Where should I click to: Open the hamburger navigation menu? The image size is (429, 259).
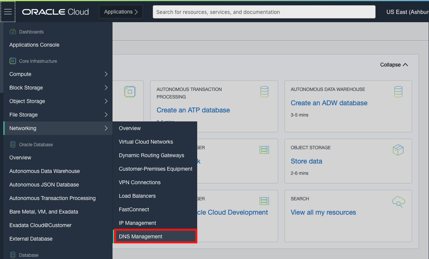pyautogui.click(x=8, y=11)
